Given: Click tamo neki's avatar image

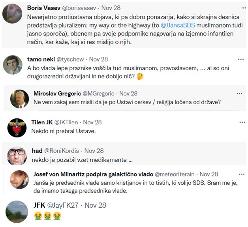Looking at the screenshot, I should click(13, 65).
